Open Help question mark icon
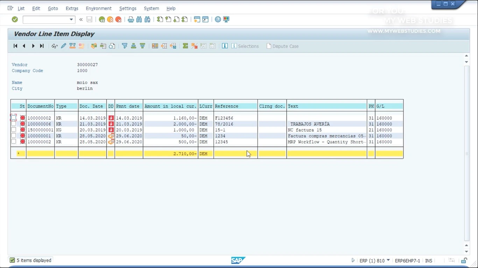The image size is (478, 268). [x=218, y=20]
